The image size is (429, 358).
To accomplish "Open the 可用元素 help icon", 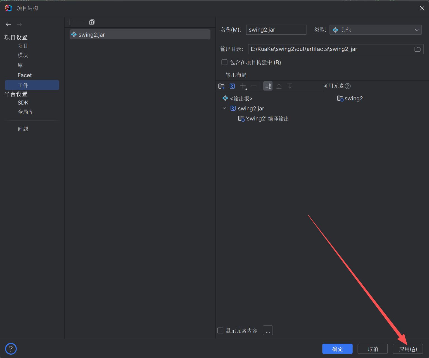I will pyautogui.click(x=348, y=86).
